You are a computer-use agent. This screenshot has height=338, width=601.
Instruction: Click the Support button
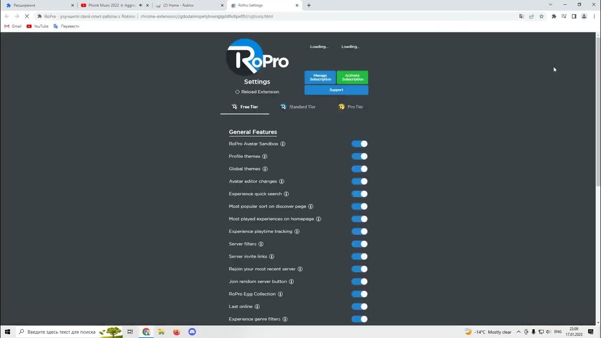[336, 90]
